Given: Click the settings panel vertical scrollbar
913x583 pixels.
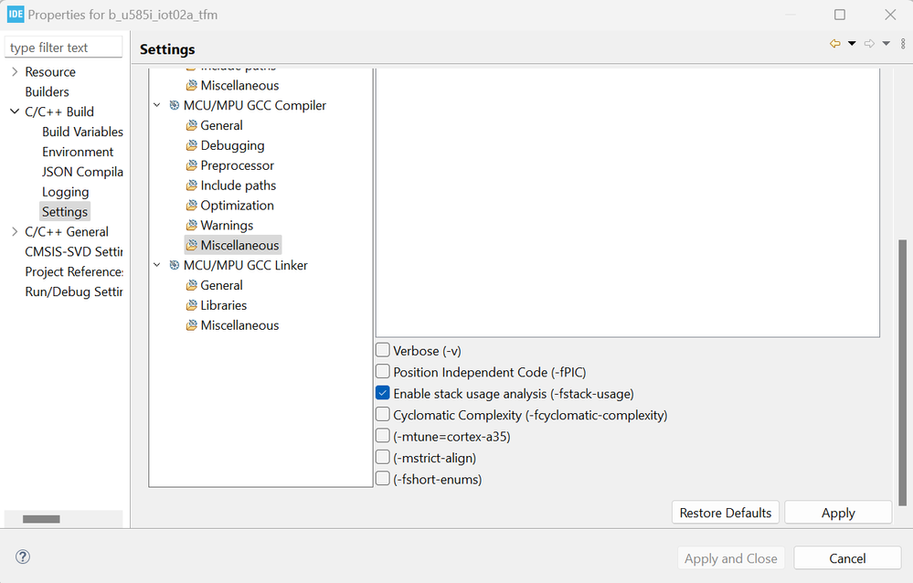Looking at the screenshot, I should (x=903, y=366).
